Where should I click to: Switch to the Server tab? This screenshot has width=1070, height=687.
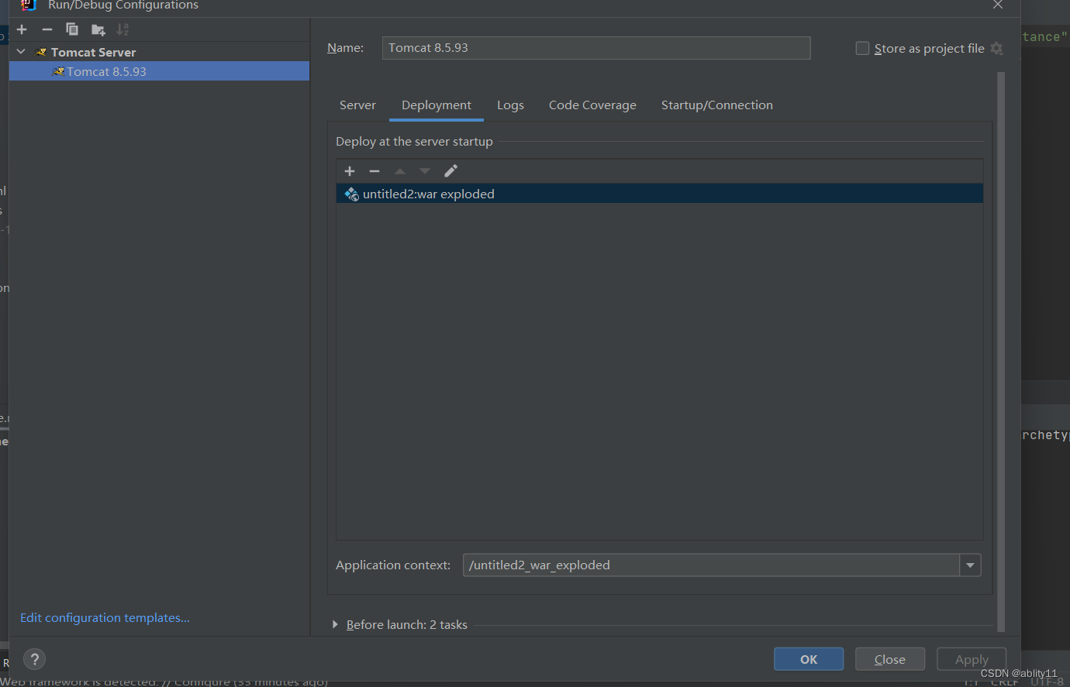(x=357, y=105)
